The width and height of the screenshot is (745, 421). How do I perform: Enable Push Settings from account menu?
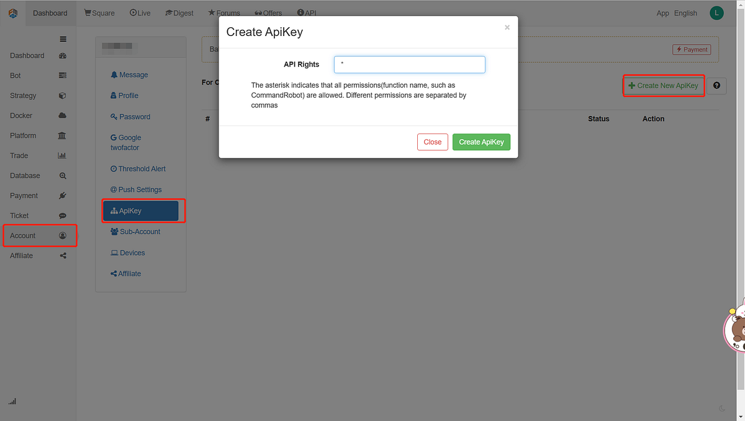(x=136, y=189)
